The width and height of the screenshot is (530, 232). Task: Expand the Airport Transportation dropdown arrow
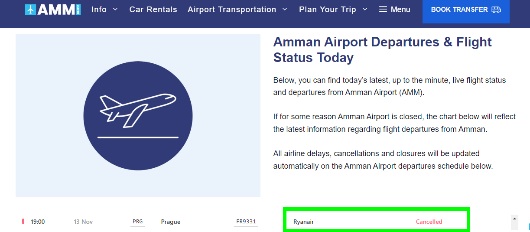click(285, 9)
